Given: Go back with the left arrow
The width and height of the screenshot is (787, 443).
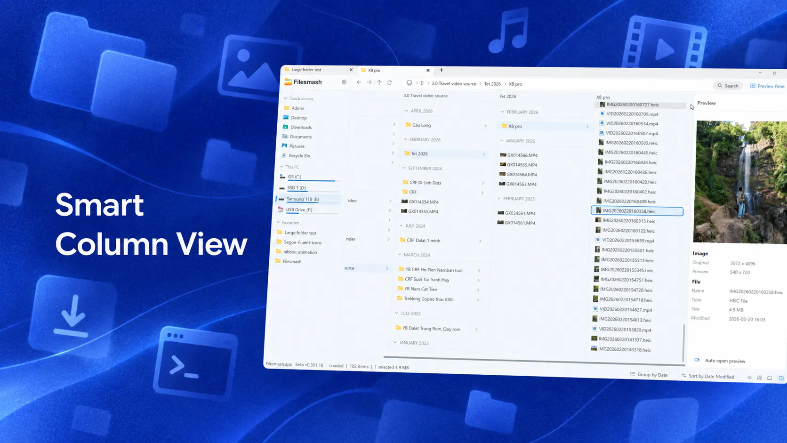Looking at the screenshot, I should pos(359,82).
